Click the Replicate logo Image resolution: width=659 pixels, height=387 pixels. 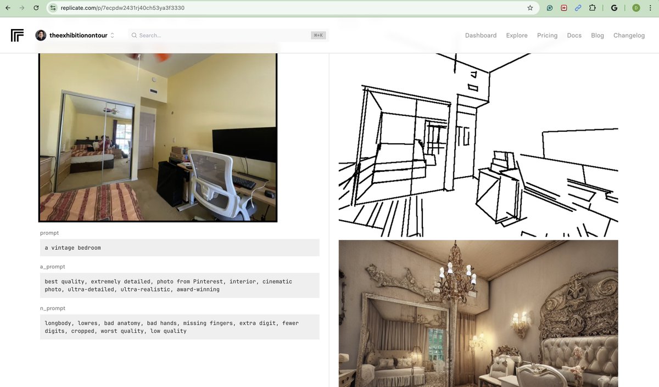click(x=16, y=35)
